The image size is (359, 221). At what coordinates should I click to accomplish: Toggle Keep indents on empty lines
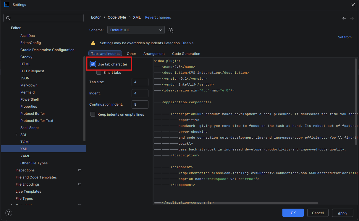pos(93,114)
